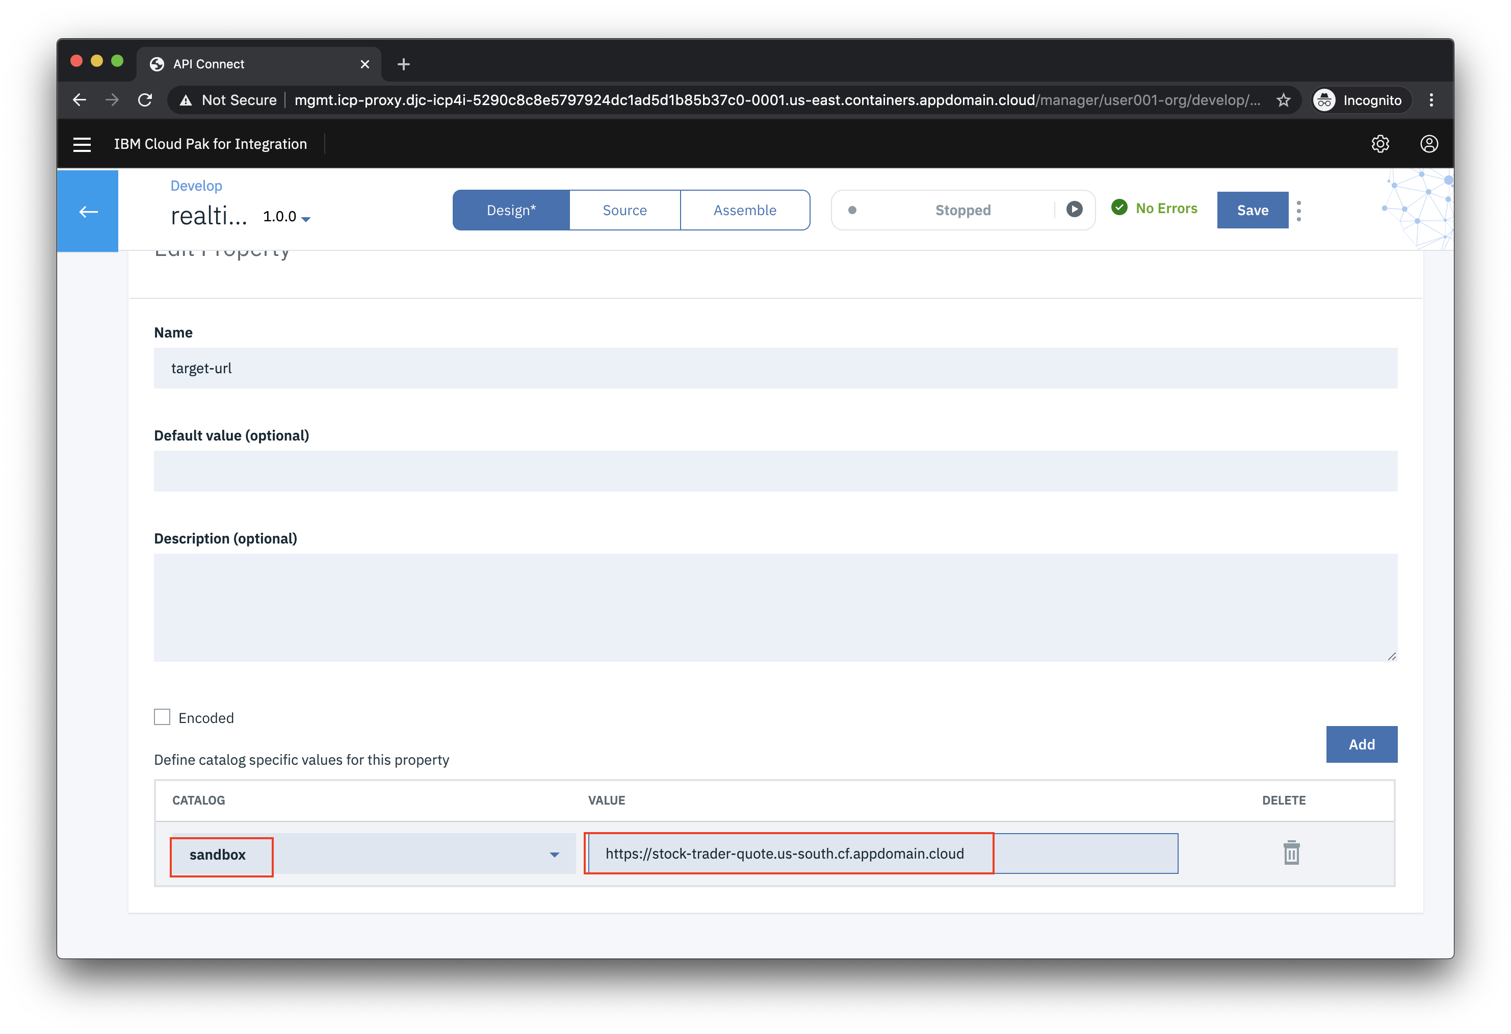This screenshot has width=1511, height=1034.
Task: Click the Default value input field
Action: [775, 471]
